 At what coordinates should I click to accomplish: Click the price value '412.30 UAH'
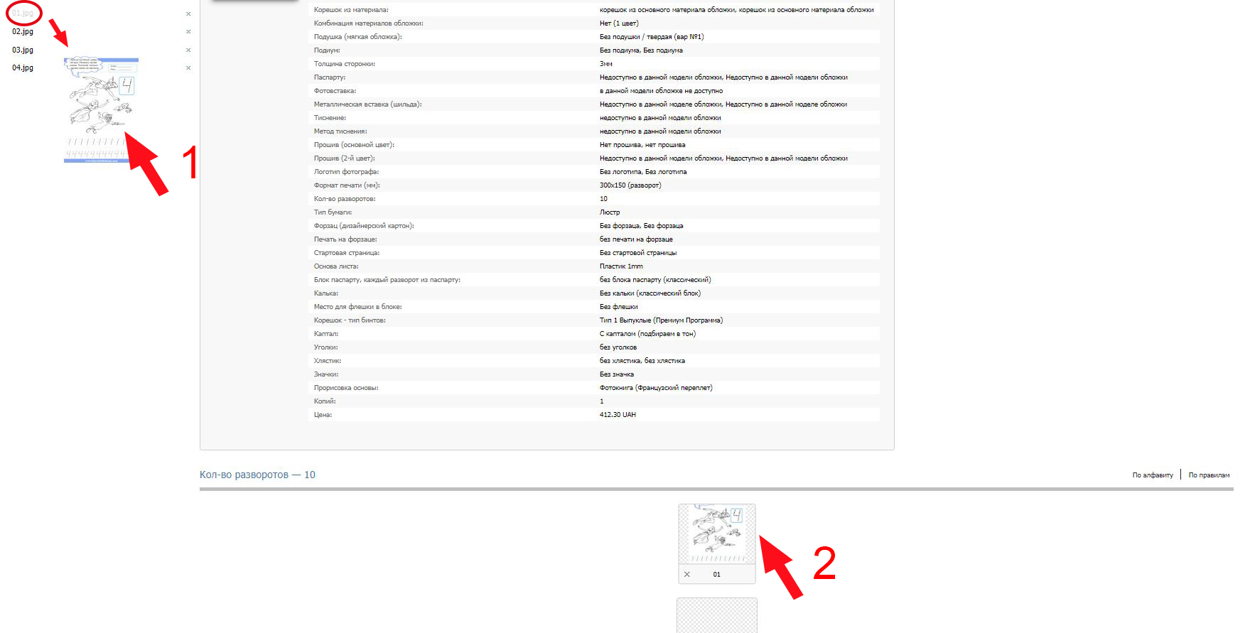point(618,415)
